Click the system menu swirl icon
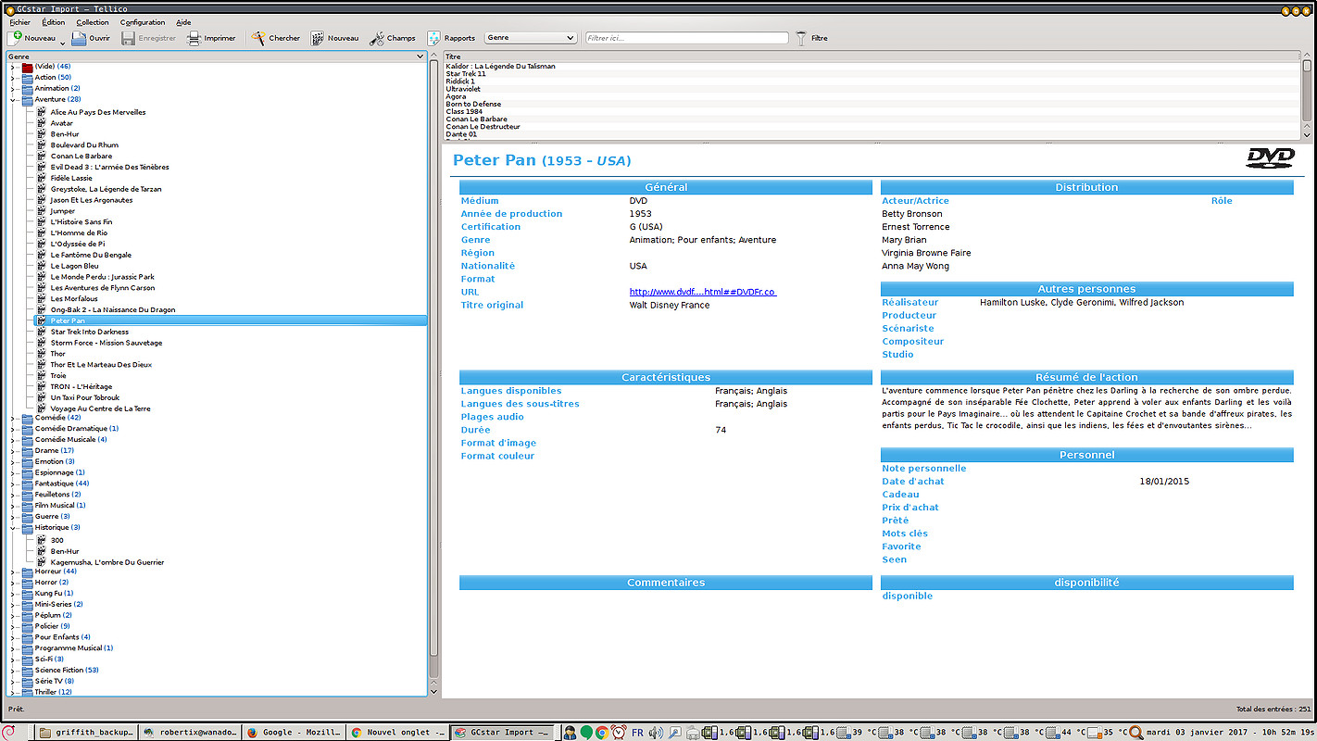Image resolution: width=1317 pixels, height=741 pixels. [x=8, y=732]
